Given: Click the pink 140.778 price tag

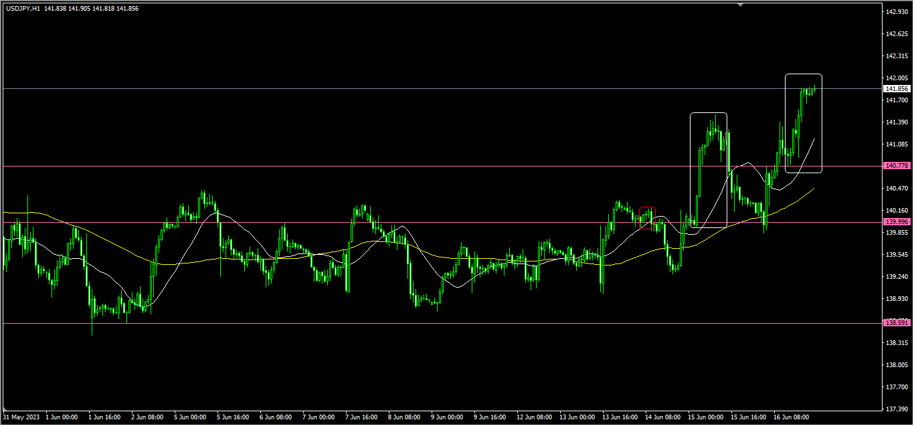Looking at the screenshot, I should point(897,166).
